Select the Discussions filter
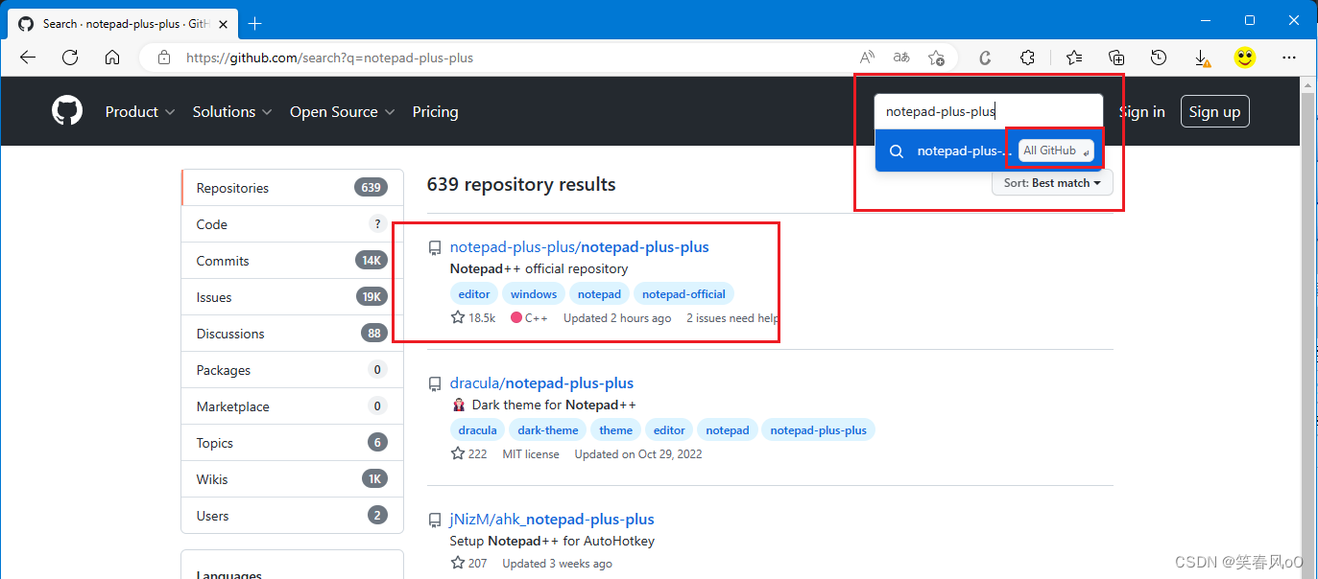 (292, 334)
